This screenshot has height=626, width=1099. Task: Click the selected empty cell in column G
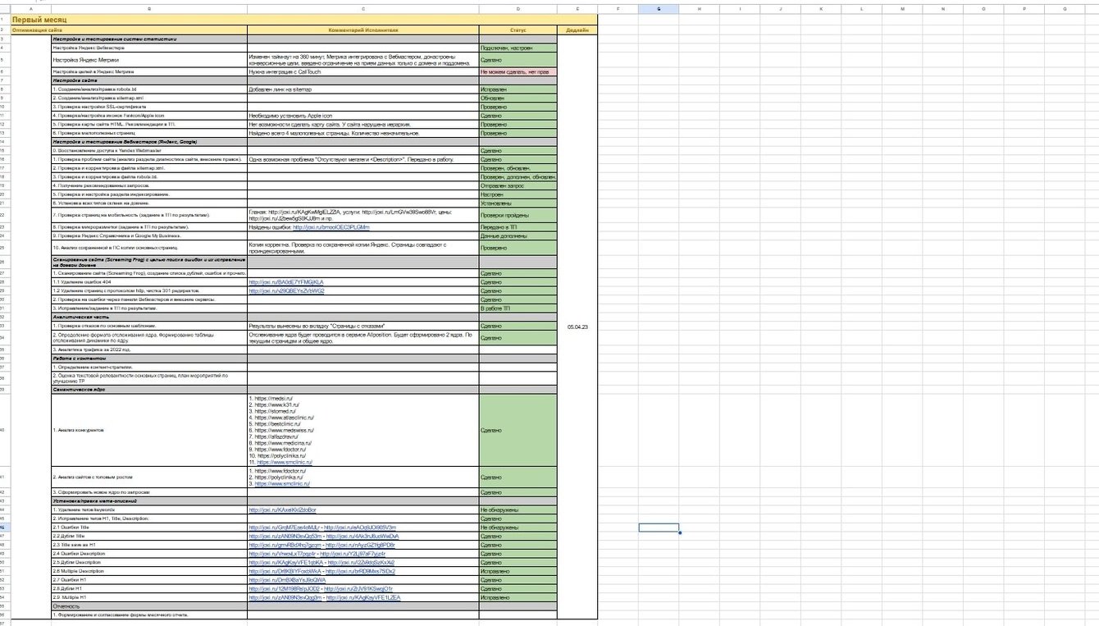point(659,528)
